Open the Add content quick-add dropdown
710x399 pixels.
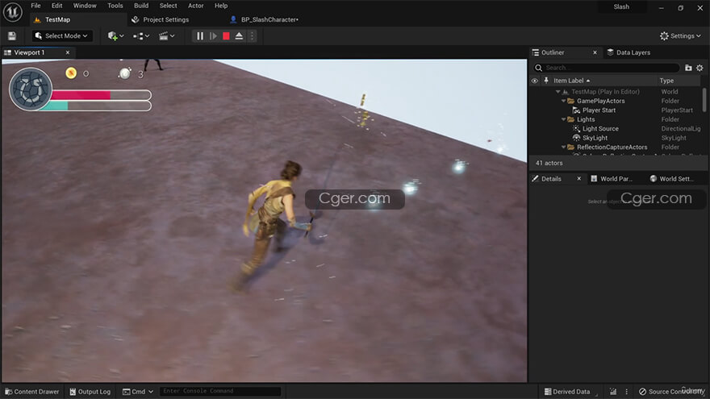115,35
